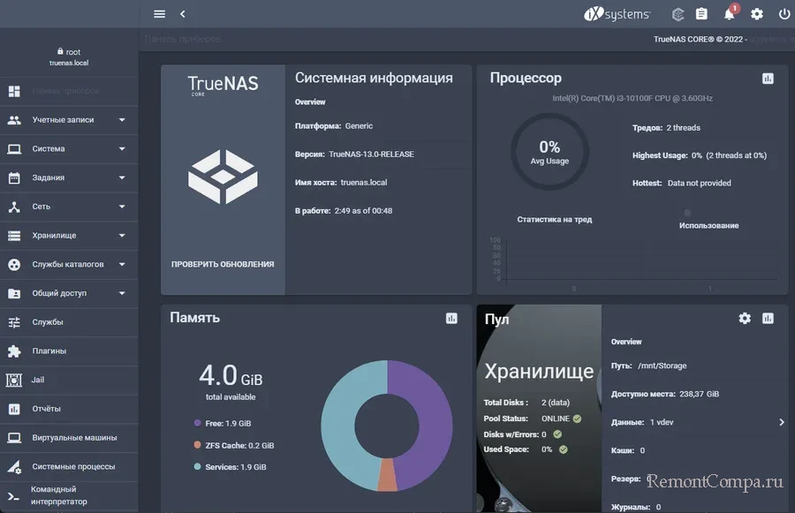Screen dimensions: 795x513
Task: Open pool settings gear icon
Action: (x=745, y=318)
